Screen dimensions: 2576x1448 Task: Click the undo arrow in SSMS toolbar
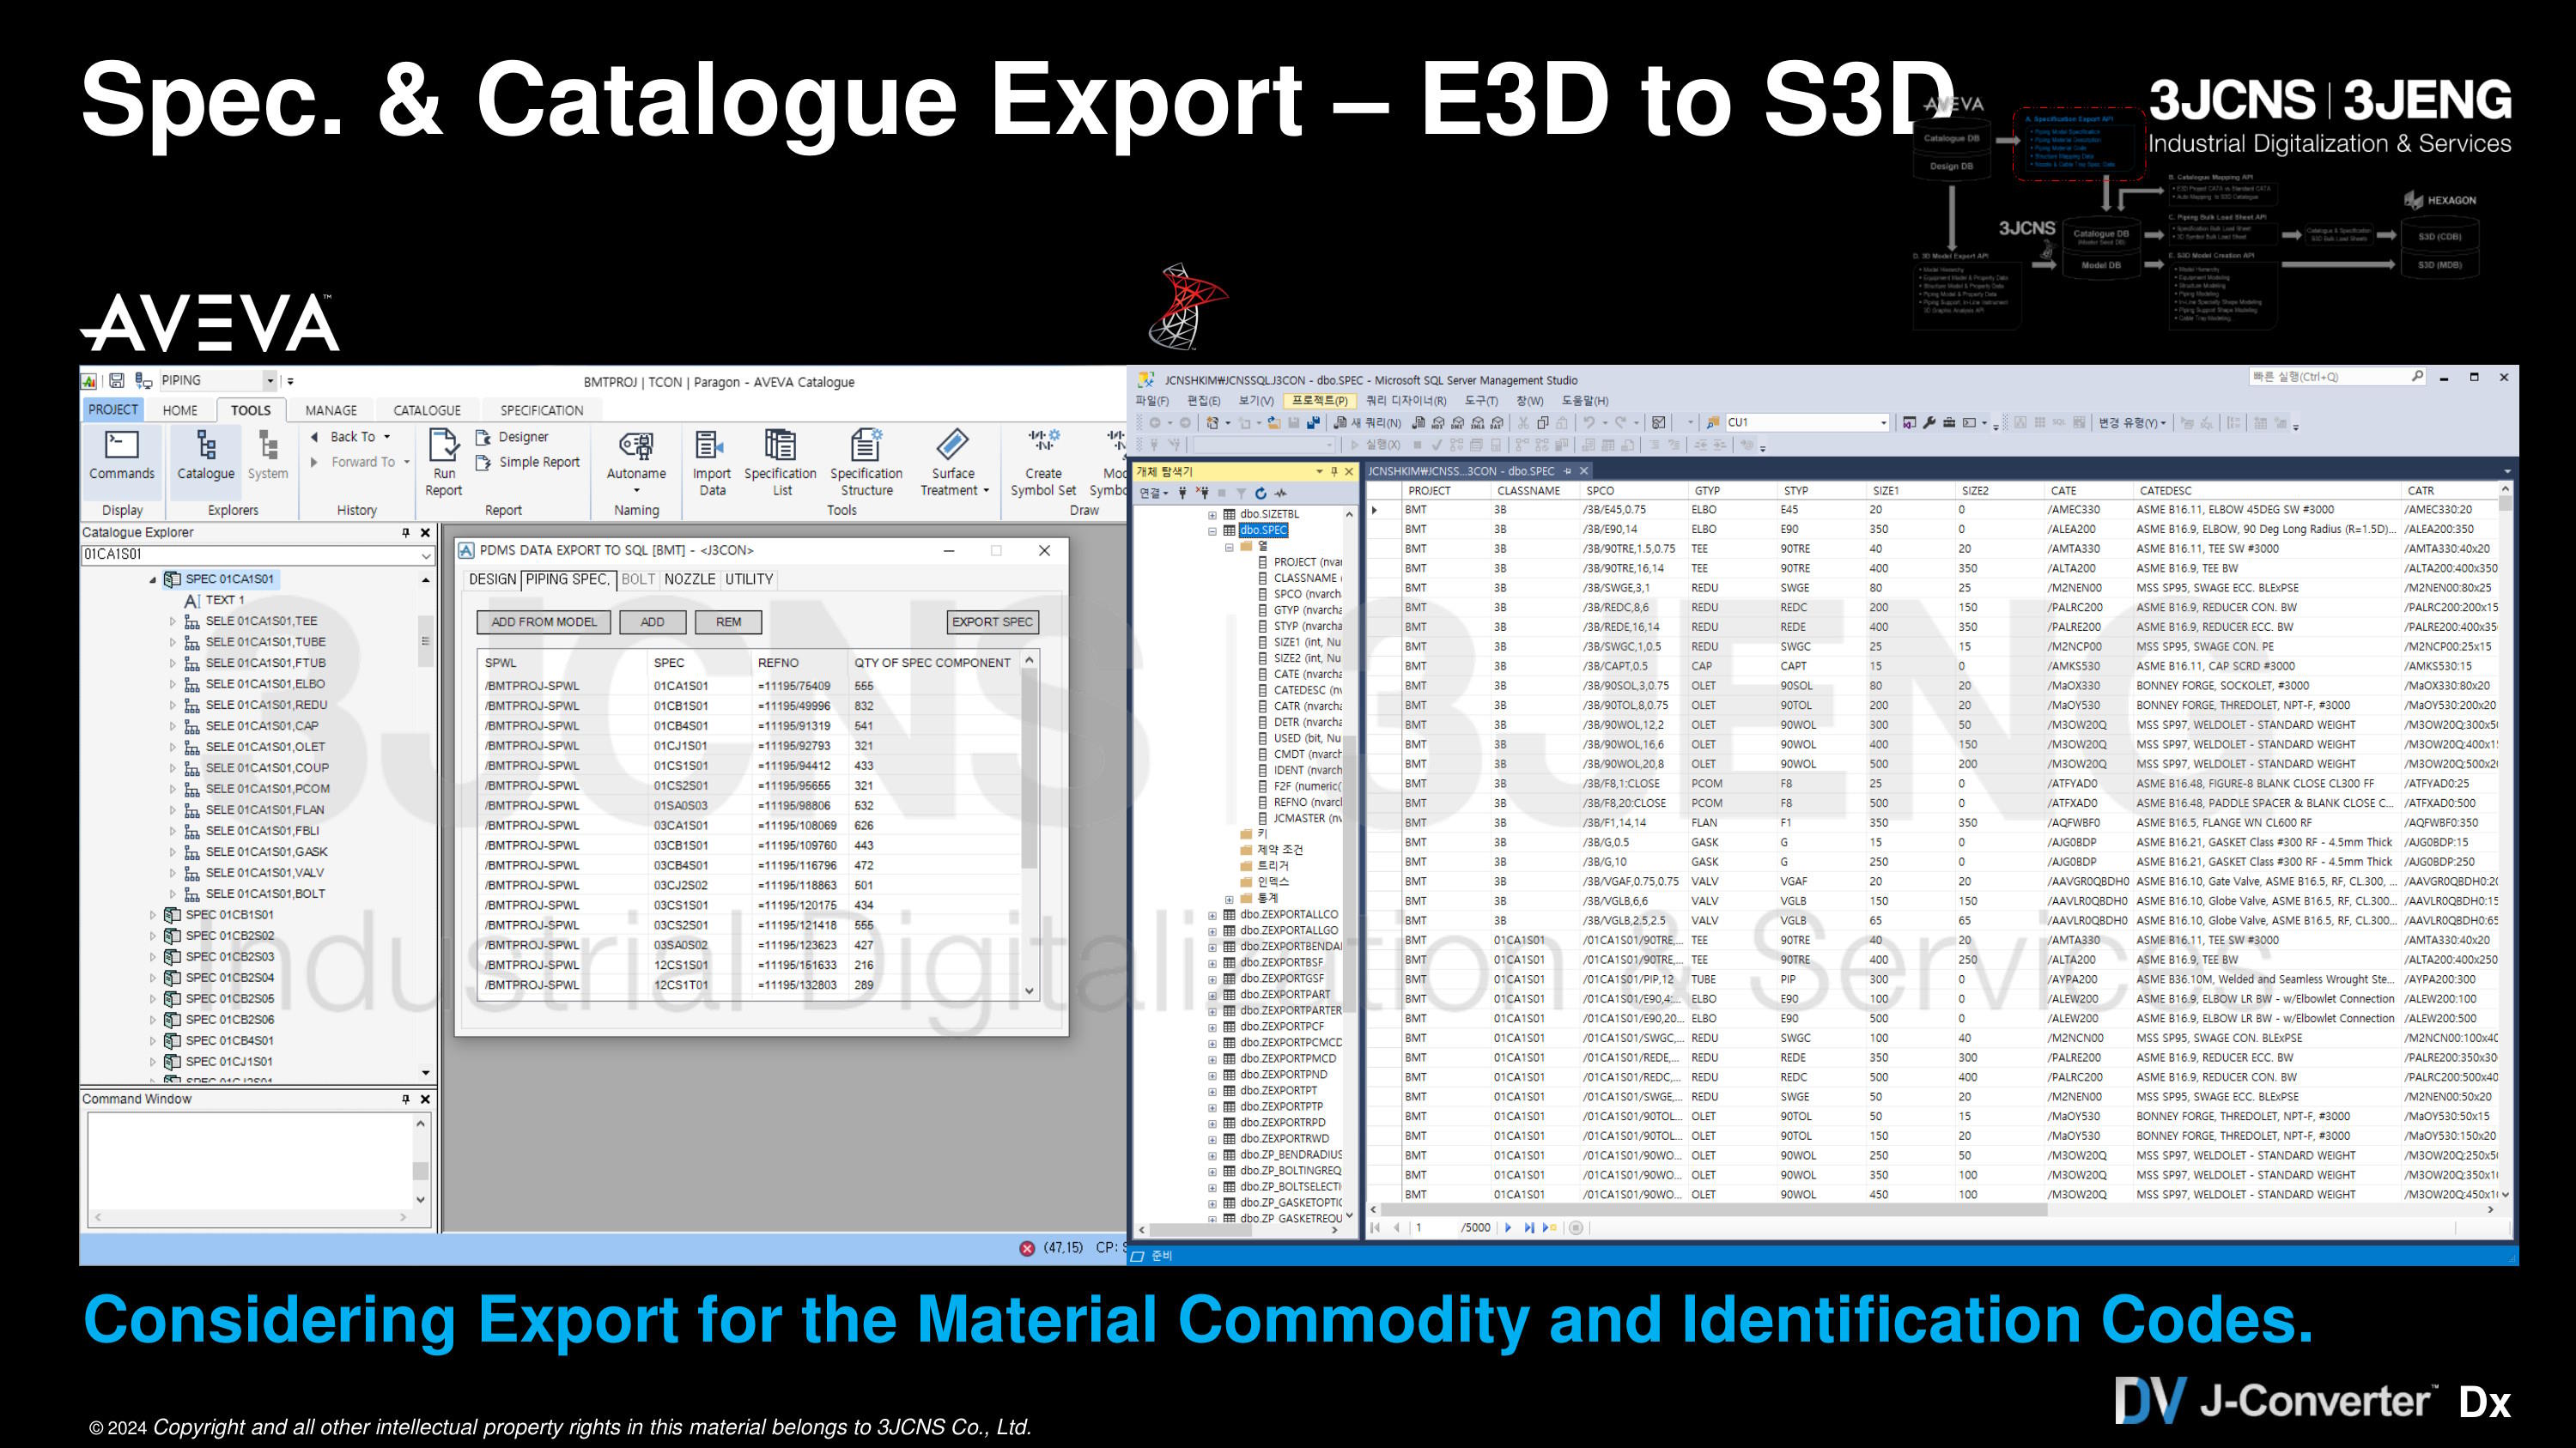[x=1588, y=422]
